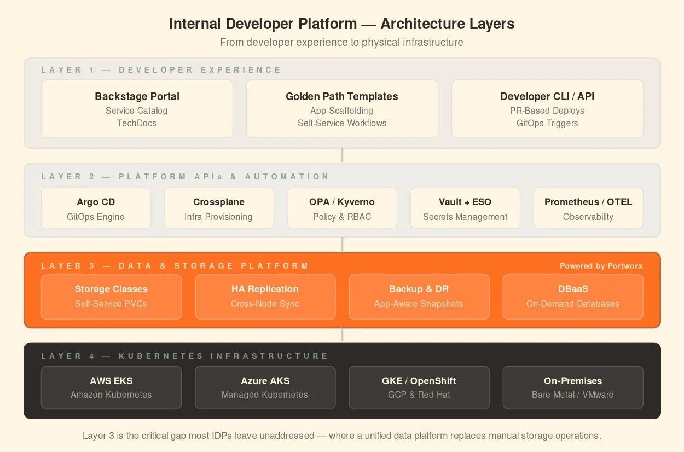Click the 'Powered by Portworx' label
Image resolution: width=684 pixels, height=452 pixels.
601,266
